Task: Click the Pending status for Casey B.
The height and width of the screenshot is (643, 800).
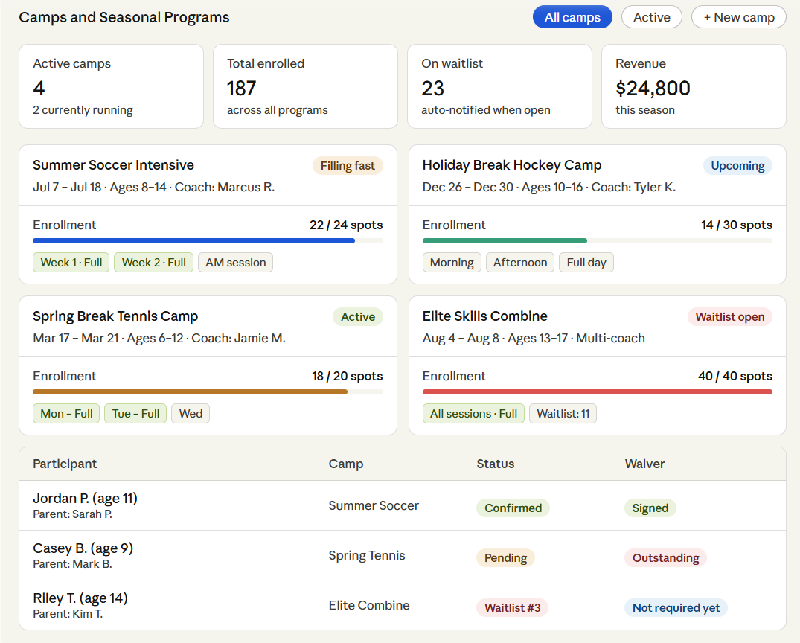Action: [505, 557]
